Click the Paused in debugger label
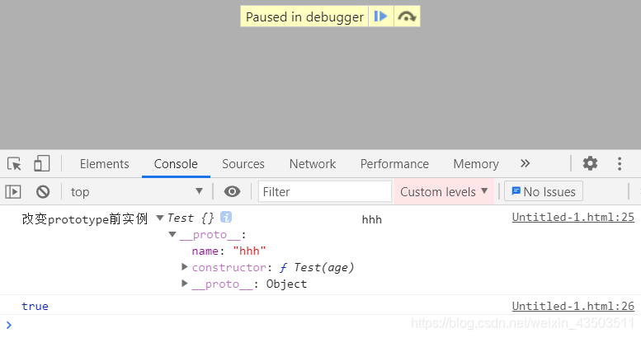641x338 pixels. pyautogui.click(x=304, y=16)
